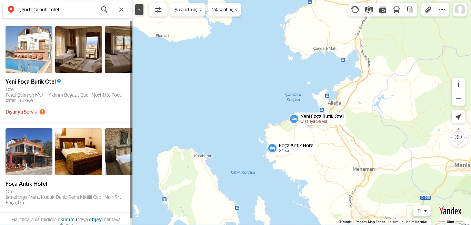Zoom out with the minus button
The width and height of the screenshot is (471, 225).
(x=459, y=99)
